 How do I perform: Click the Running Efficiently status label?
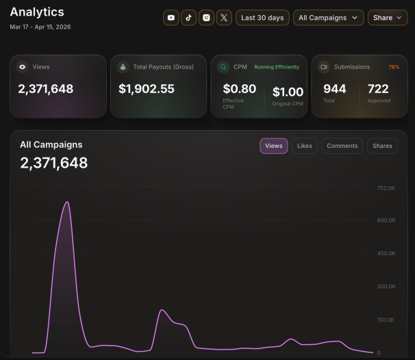(277, 67)
